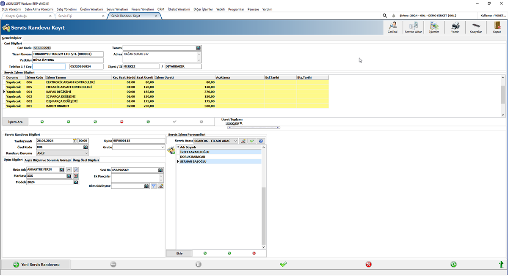
Task: Click the Yazdır printer icon
Action: click(x=455, y=26)
